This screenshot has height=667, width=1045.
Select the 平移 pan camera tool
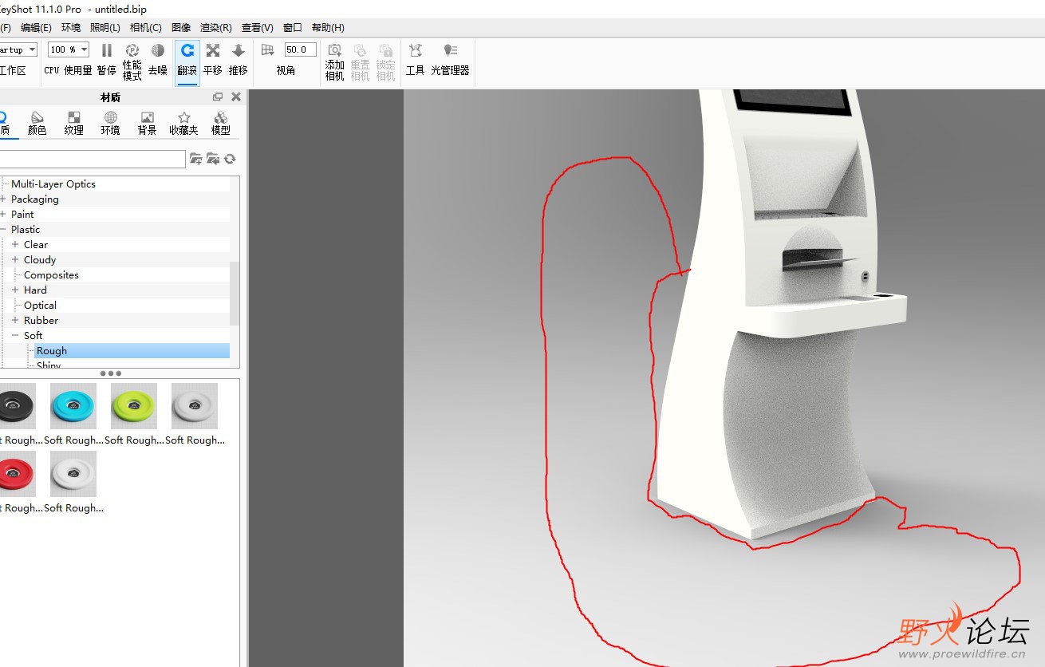tap(213, 60)
